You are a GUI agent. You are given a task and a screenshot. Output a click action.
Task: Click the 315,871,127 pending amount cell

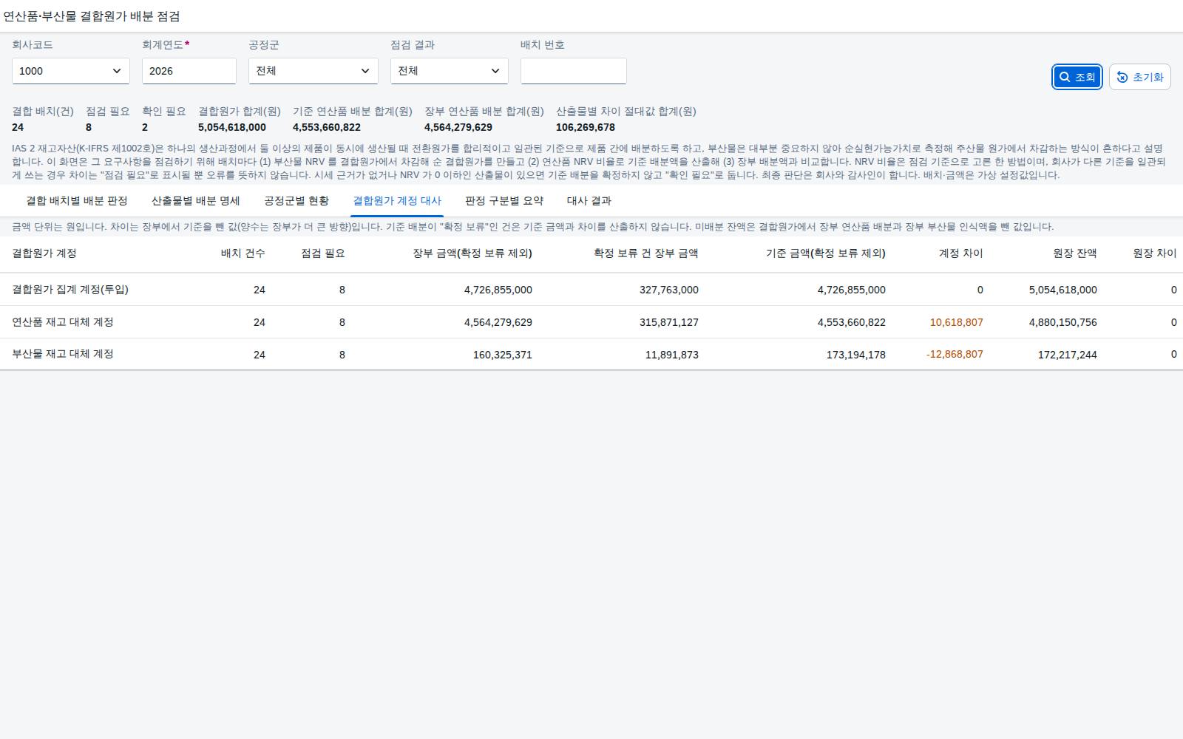point(669,322)
